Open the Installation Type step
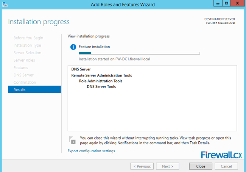Screen dimensions: 246x172 (27, 45)
